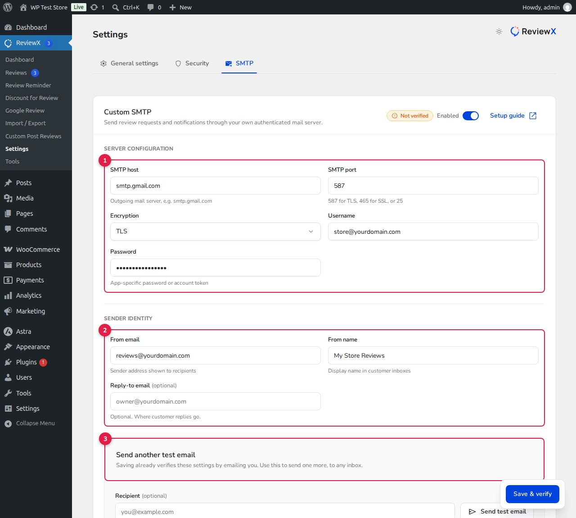Click the Comments icon in sidebar

point(8,229)
